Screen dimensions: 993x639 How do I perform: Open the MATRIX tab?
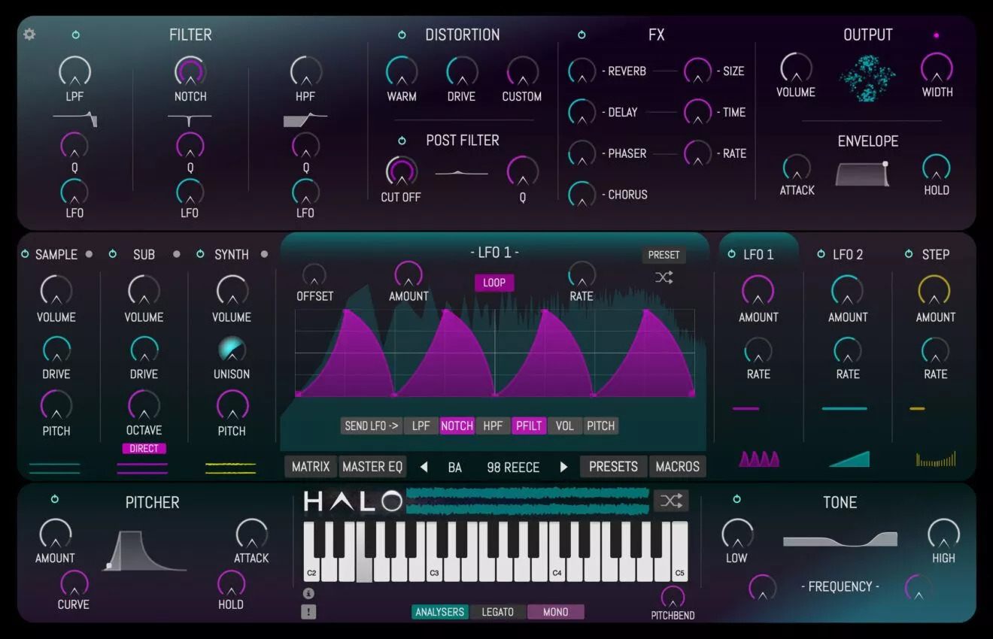pos(311,467)
